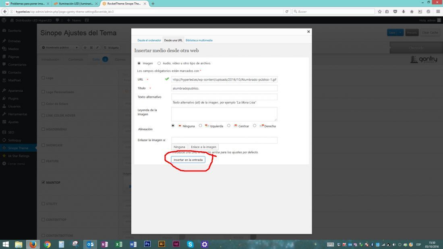Open Illustrator from the taskbar
The height and width of the screenshot is (249, 443).
[x=161, y=244]
